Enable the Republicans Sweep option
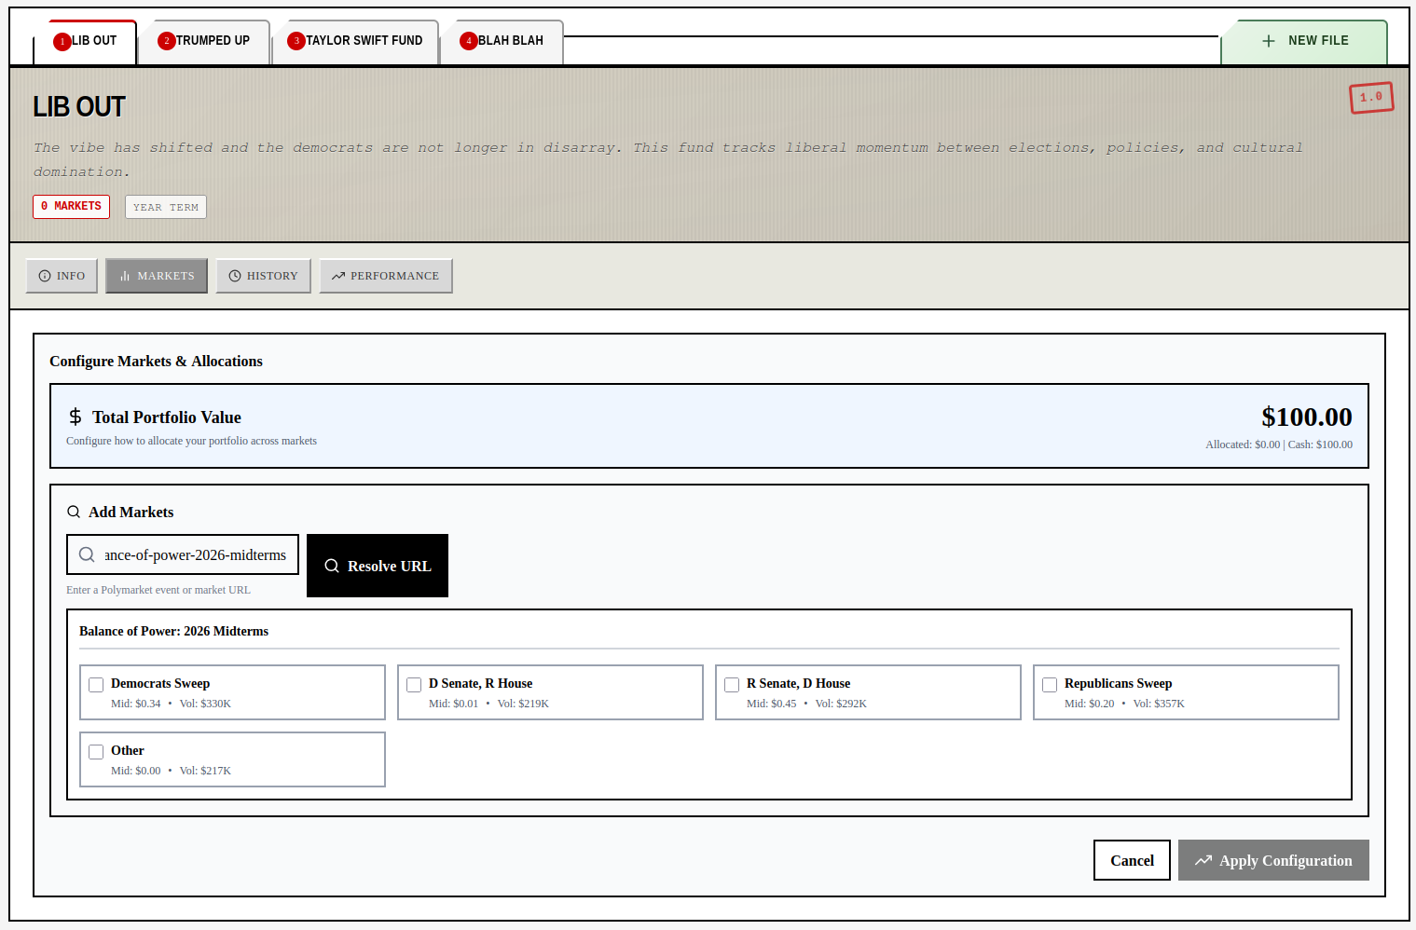The image size is (1416, 930). 1050,684
